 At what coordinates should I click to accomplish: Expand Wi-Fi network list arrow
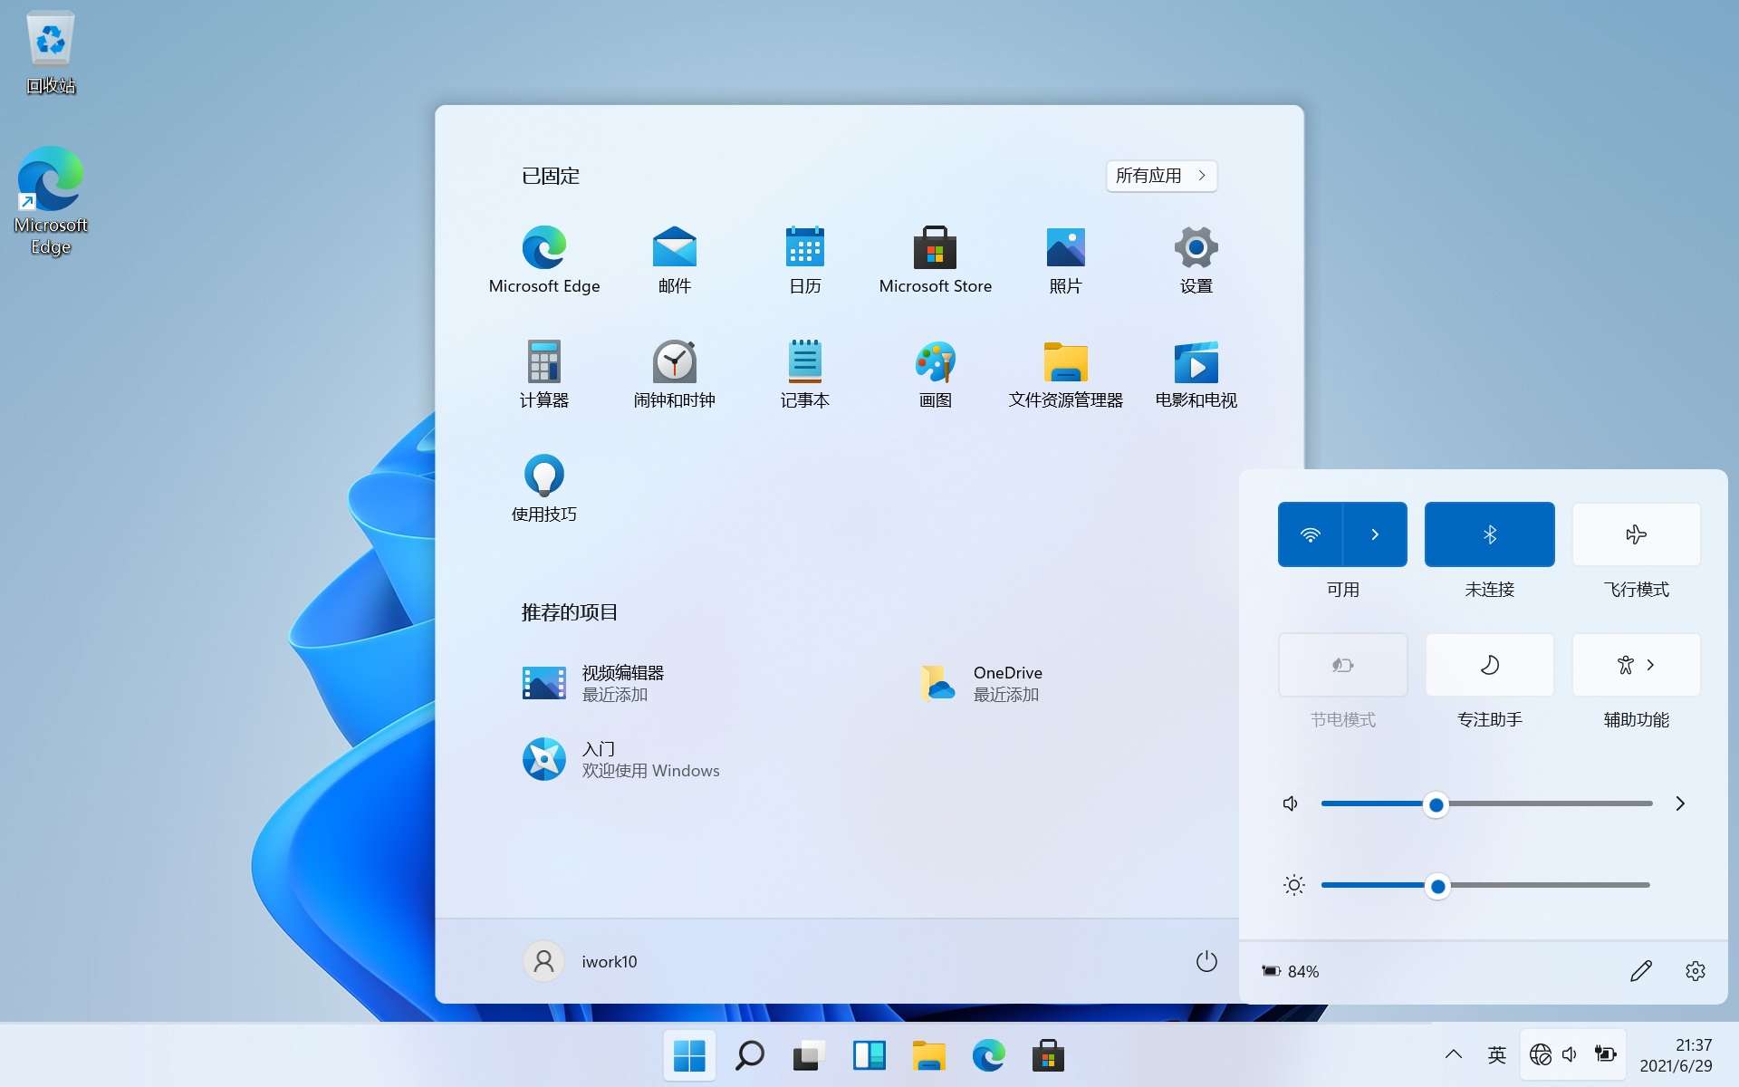(1375, 534)
